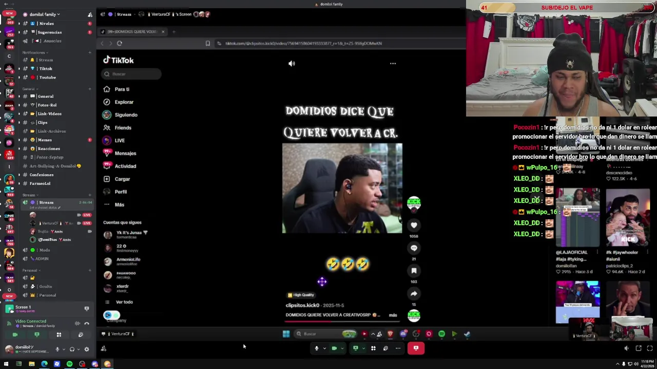Viewport: 657px width, 369px height.
Task: Open comments on the TikTok video
Action: click(414, 248)
